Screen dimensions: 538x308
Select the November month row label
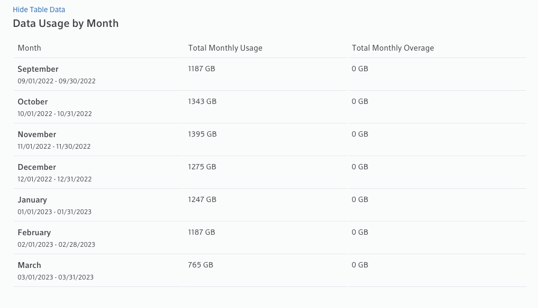37,134
